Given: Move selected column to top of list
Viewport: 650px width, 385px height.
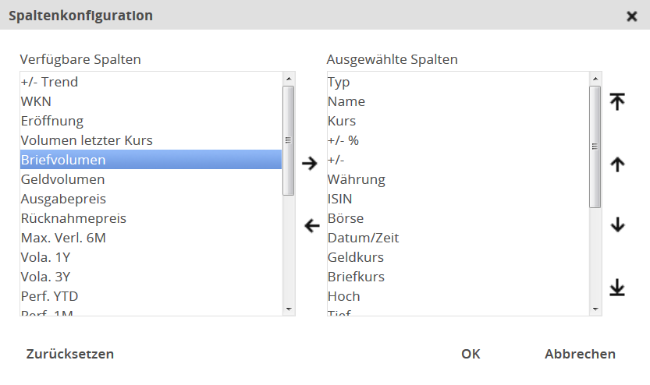Looking at the screenshot, I should point(617,101).
